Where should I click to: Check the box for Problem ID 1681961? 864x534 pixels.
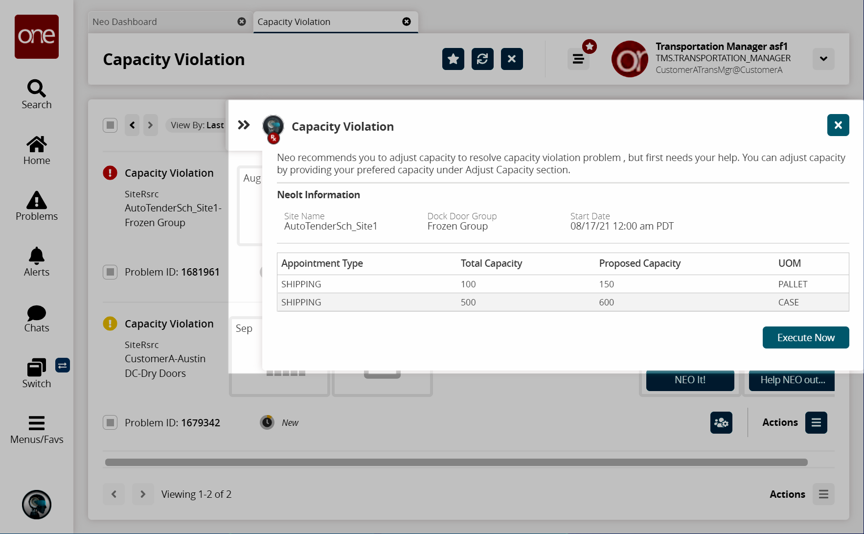[x=110, y=272]
